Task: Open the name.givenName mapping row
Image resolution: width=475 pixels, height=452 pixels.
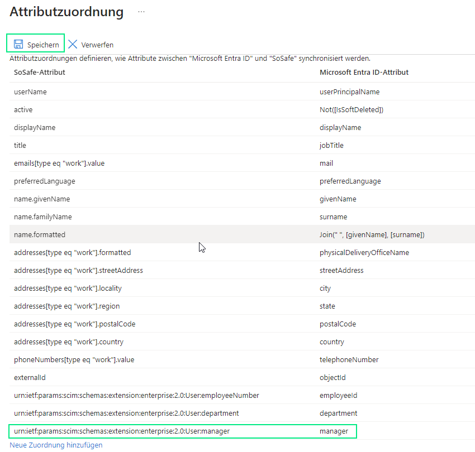Action: point(42,199)
